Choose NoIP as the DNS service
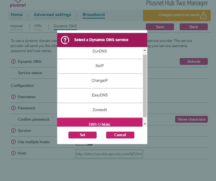216x181 pixels. point(100,66)
